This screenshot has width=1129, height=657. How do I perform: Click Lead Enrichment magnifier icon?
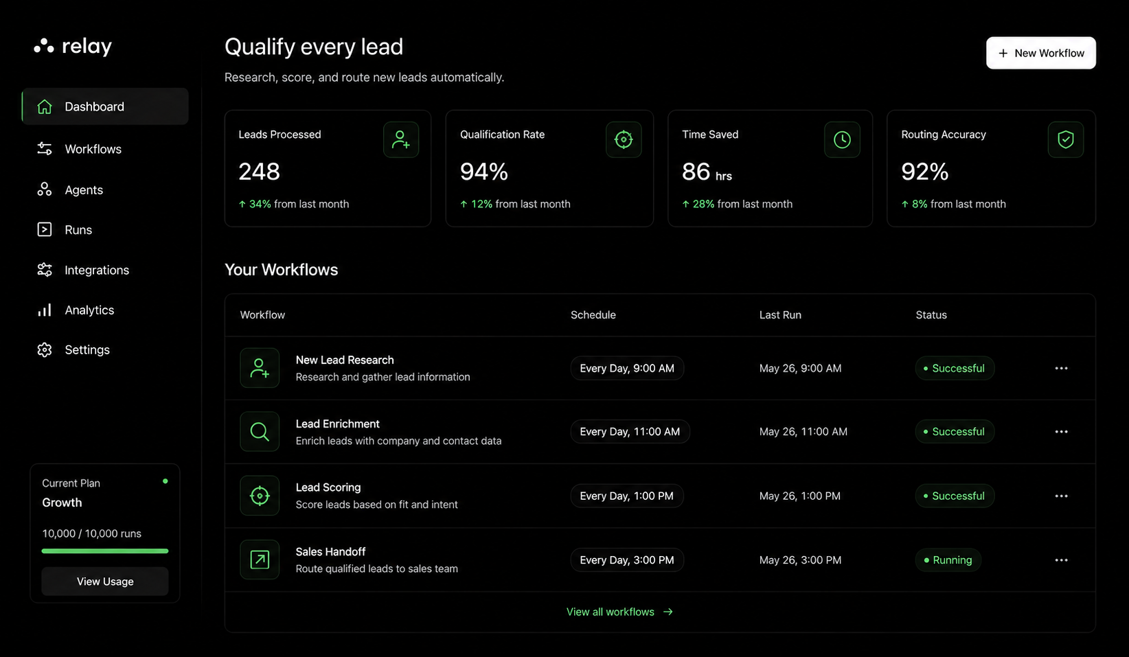[260, 432]
